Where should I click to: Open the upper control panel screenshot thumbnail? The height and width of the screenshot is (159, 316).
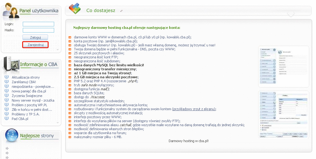pyautogui.click(x=283, y=67)
